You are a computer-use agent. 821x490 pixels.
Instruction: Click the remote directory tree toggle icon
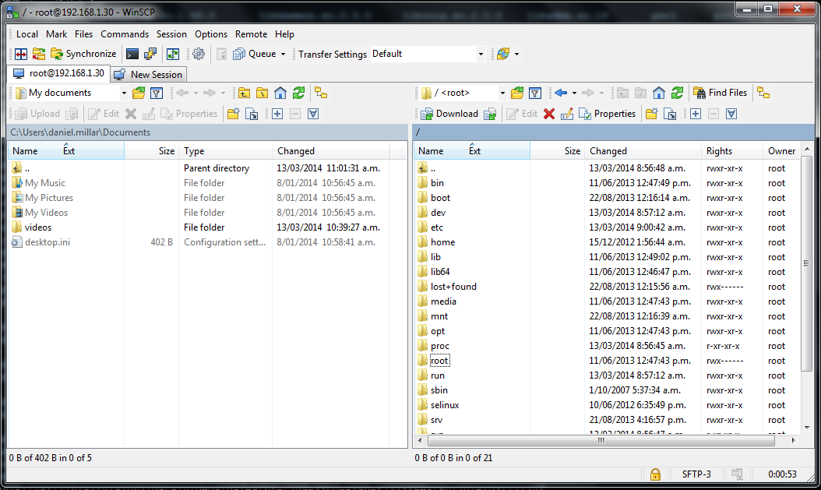pyautogui.click(x=763, y=93)
